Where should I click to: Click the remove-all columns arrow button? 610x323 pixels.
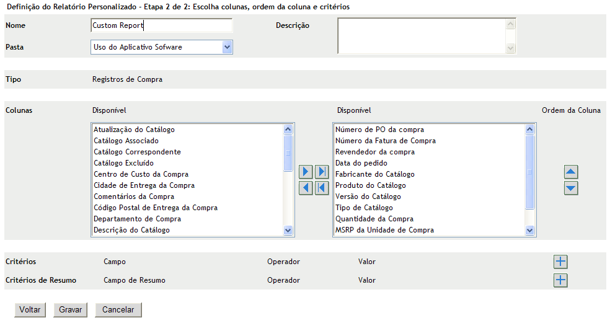coord(322,188)
